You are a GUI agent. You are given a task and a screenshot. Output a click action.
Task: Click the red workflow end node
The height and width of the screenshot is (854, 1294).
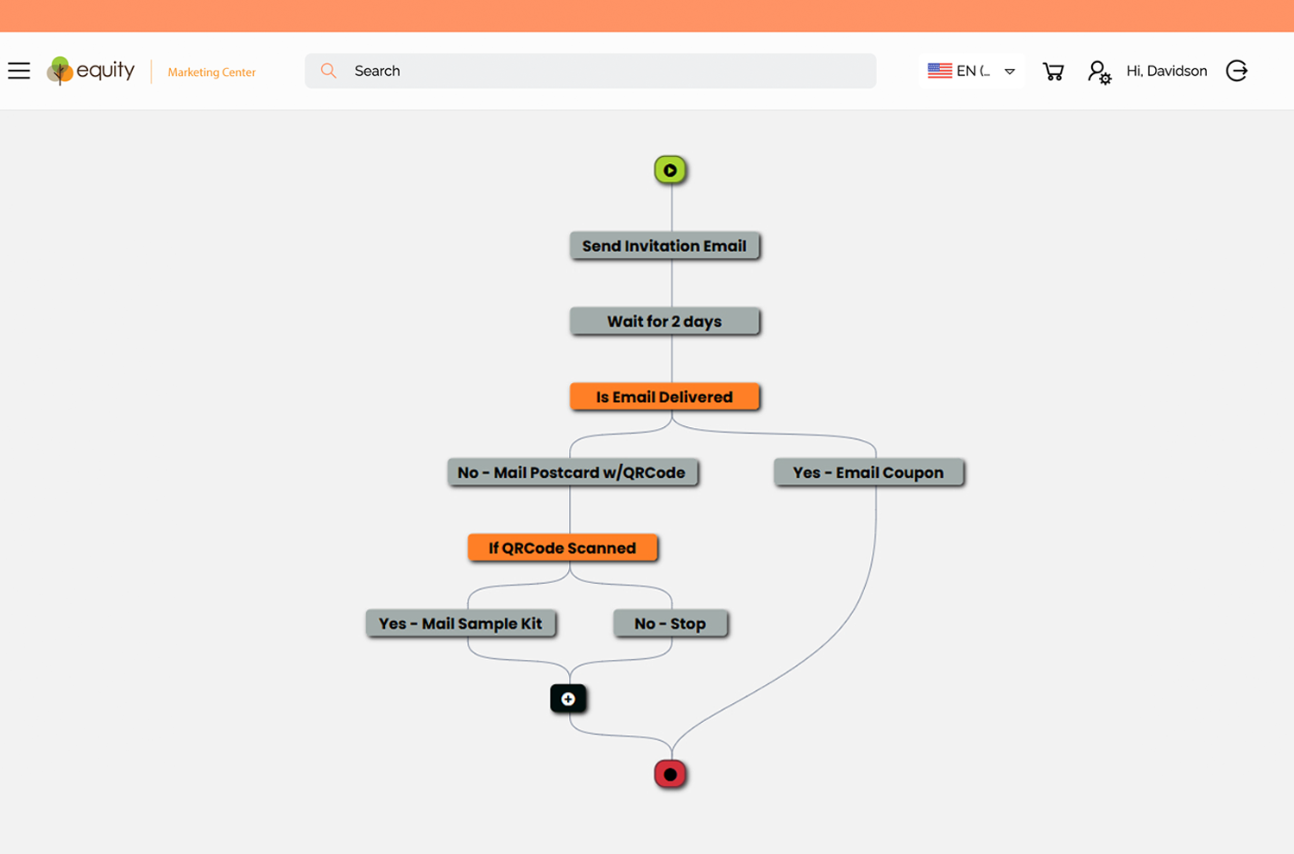(670, 774)
